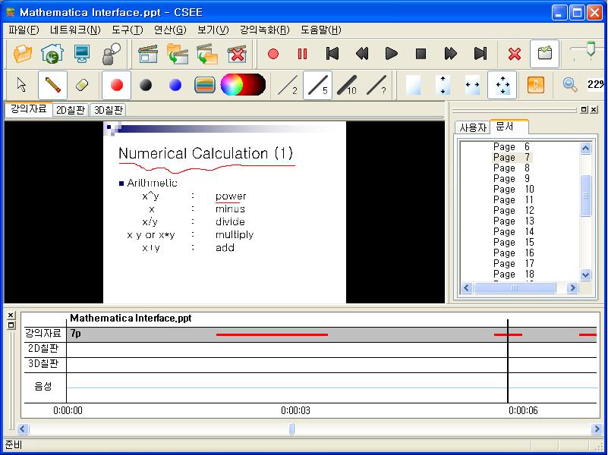Select the eraser tool
The height and width of the screenshot is (455, 608).
(83, 85)
